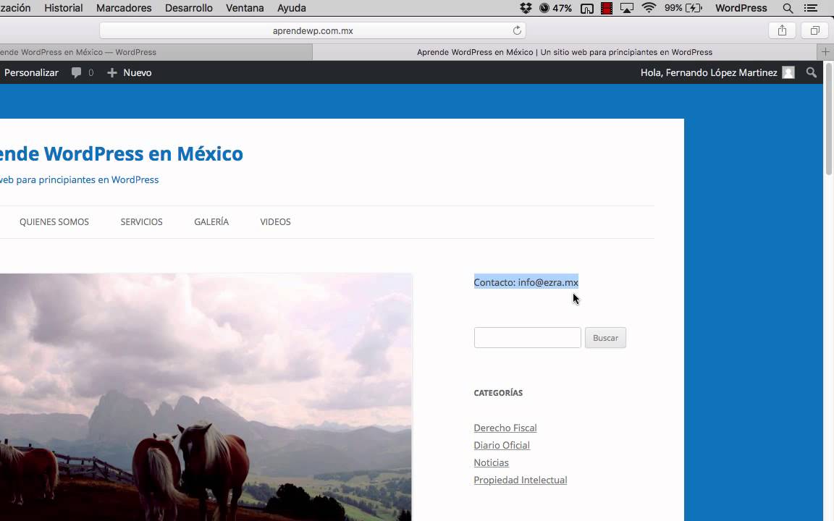Open the Ayuda menu
Viewport: 834px width, 521px height.
292,8
